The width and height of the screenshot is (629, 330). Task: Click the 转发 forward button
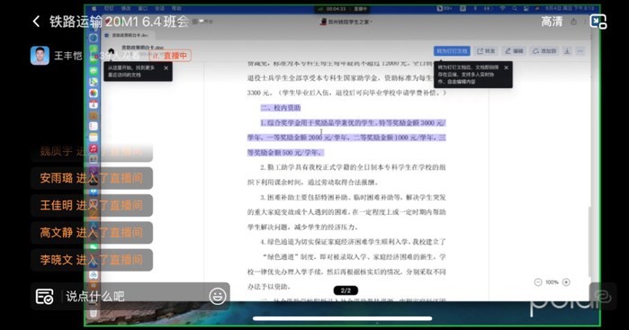point(486,51)
